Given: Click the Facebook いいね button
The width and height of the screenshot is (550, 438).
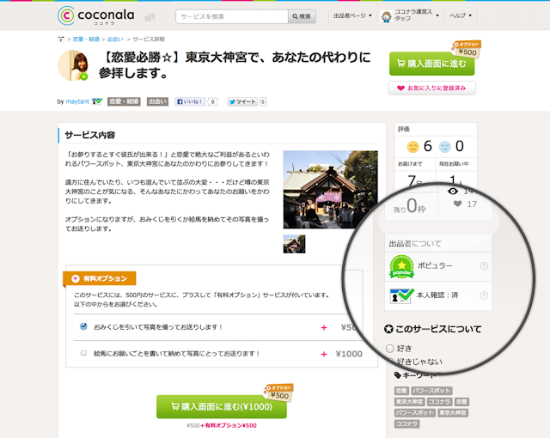Looking at the screenshot, I should click(190, 101).
